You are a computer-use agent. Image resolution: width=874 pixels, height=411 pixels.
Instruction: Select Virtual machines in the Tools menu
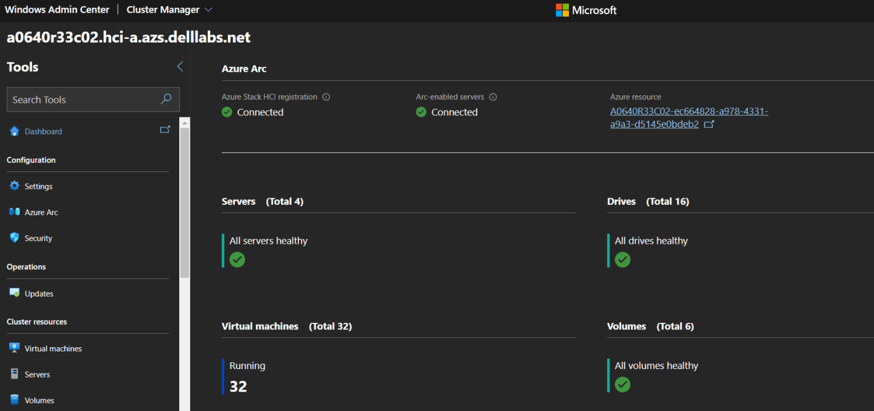pyautogui.click(x=53, y=348)
